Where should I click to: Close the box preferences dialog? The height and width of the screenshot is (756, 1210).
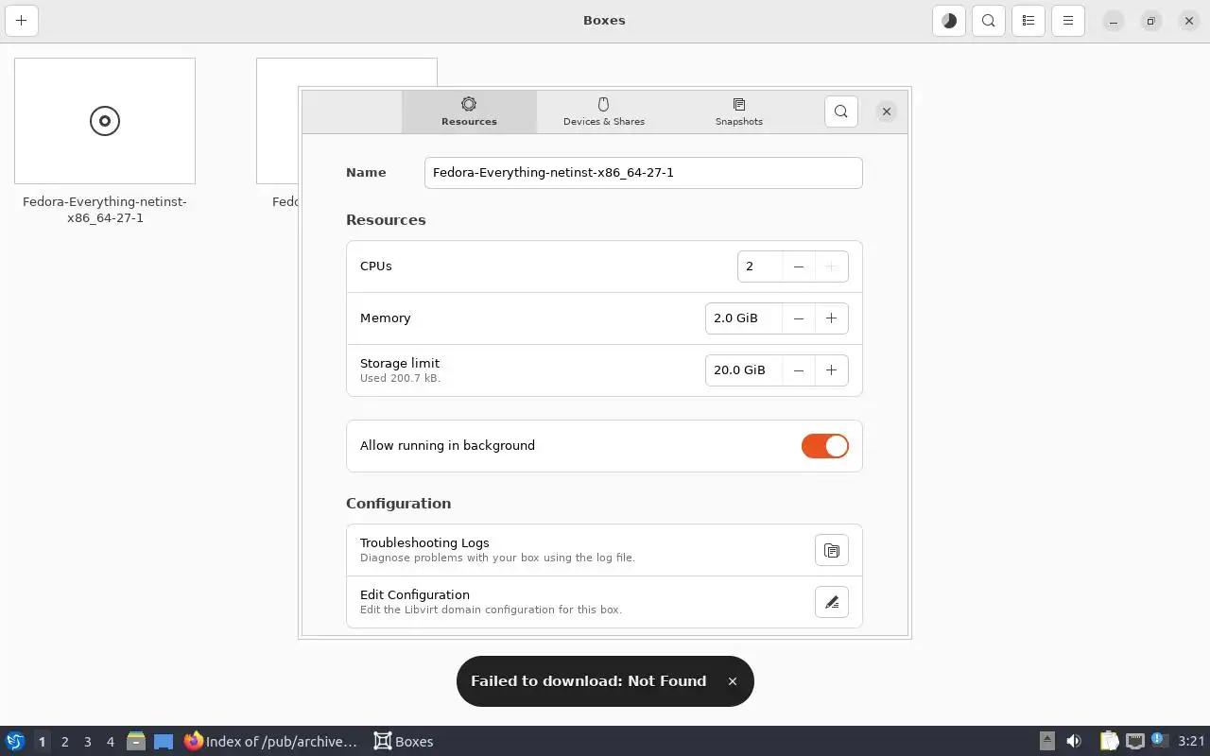coord(887,112)
